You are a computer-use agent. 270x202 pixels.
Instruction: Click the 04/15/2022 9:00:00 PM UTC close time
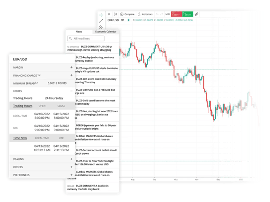61,128
